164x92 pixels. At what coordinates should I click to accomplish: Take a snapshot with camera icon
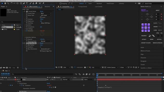click(85, 67)
